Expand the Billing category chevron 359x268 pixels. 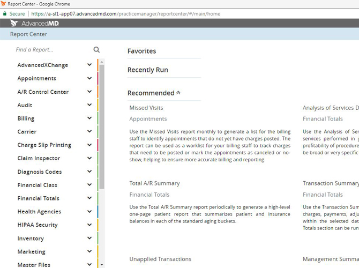click(x=89, y=118)
